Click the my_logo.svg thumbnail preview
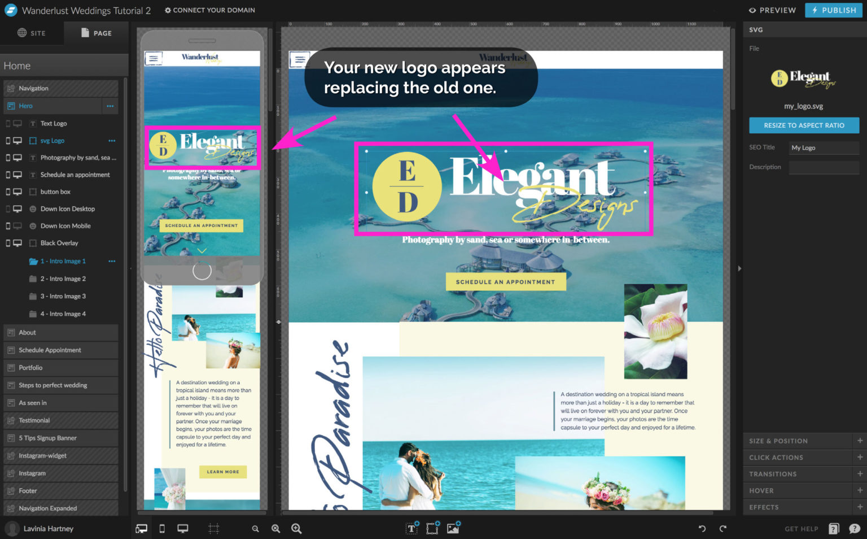The height and width of the screenshot is (539, 867). (x=803, y=79)
